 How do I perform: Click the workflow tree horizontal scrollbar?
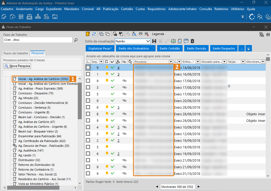pos(33,188)
